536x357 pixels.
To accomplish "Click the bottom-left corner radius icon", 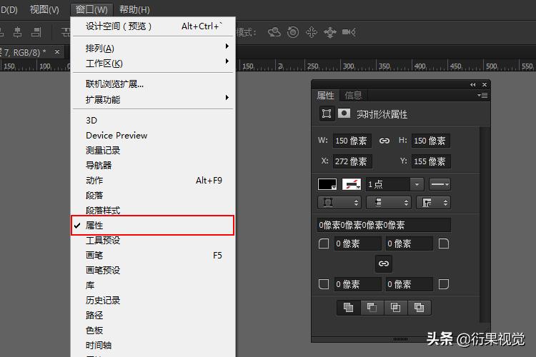I will 323,284.
